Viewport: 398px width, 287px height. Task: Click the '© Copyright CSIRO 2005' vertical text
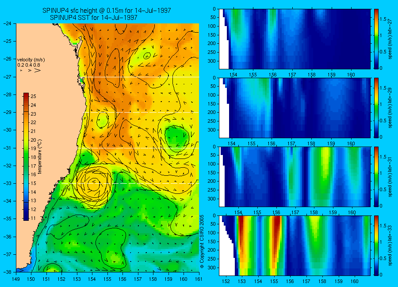(202, 242)
